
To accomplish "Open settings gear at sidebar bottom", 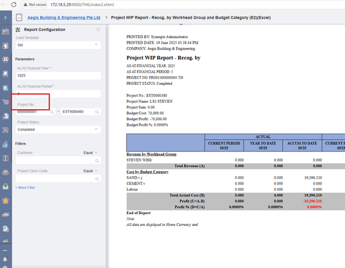I will [5, 267].
